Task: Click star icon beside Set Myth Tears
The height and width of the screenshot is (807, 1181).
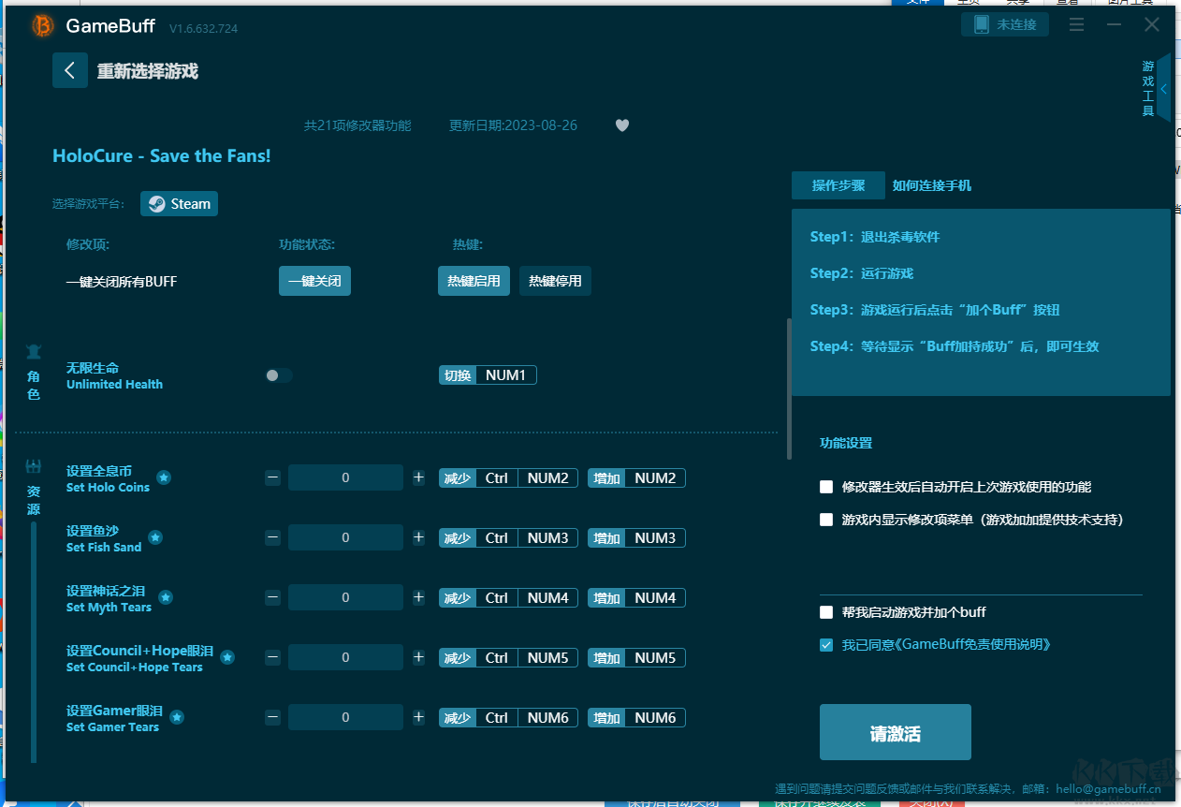Action: click(166, 597)
